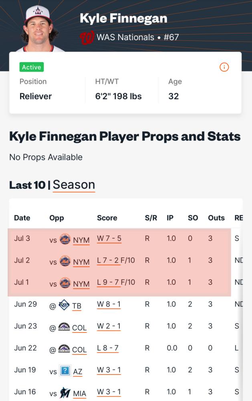
Task: Click the Active status badge
Action: pos(32,67)
